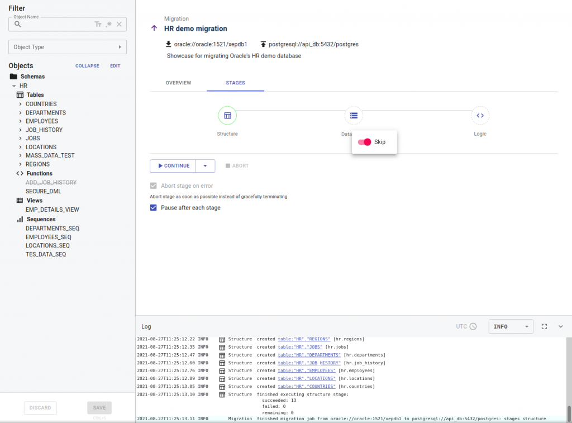Click the DISCARD button
This screenshot has height=423, width=572.
click(x=40, y=408)
